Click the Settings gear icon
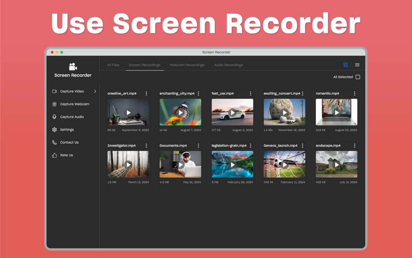This screenshot has height=258, width=412. coord(55,129)
